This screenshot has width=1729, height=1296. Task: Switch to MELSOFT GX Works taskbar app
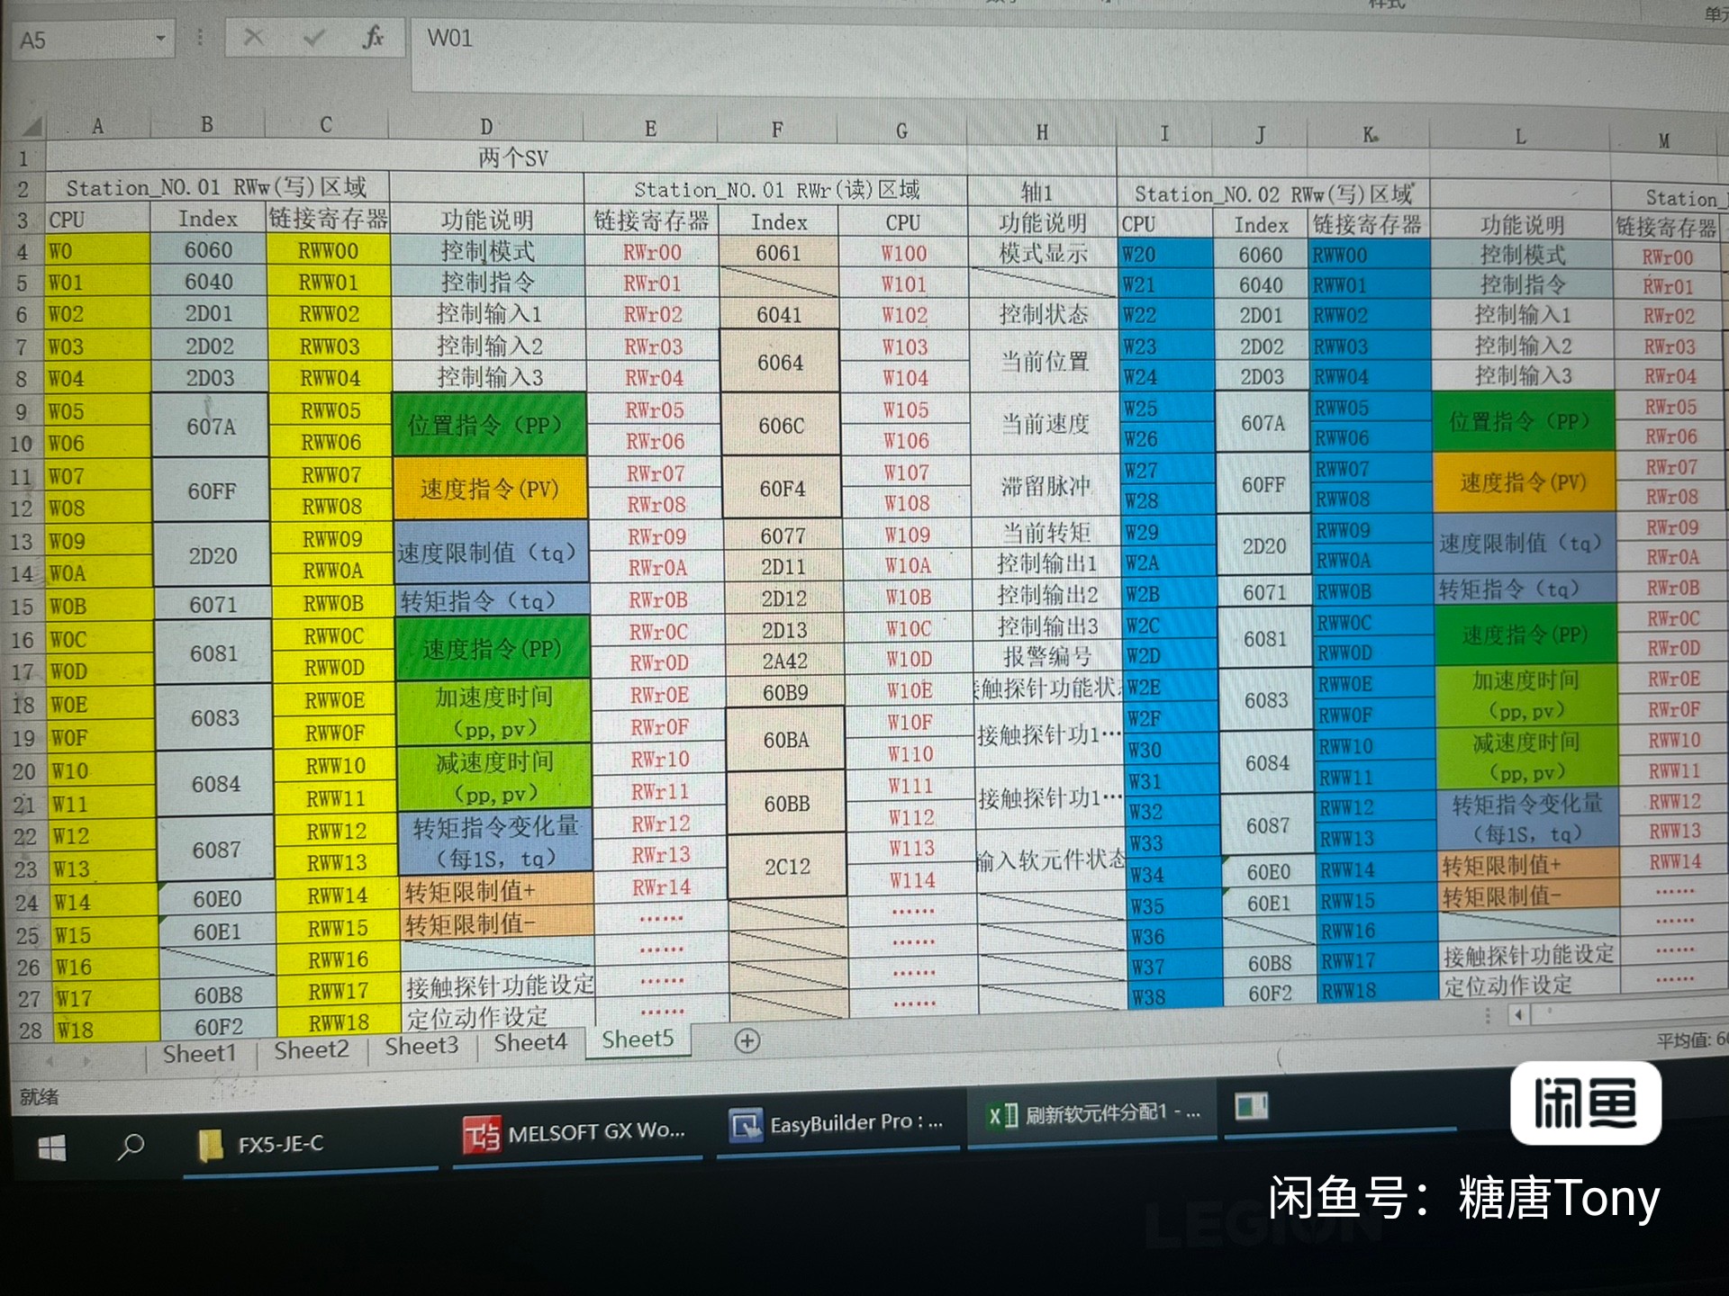tap(575, 1132)
